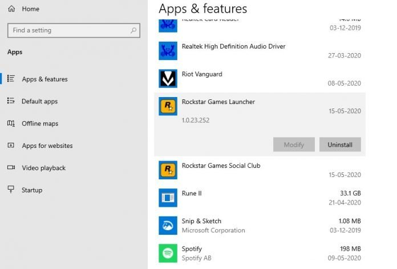Click the Video playback icon
Screen dimensions: 397x269
[x=11, y=167]
